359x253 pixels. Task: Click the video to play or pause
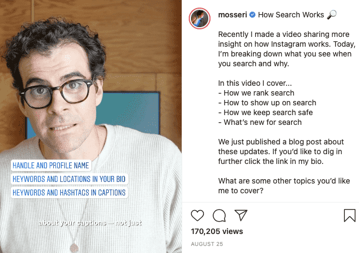91,126
